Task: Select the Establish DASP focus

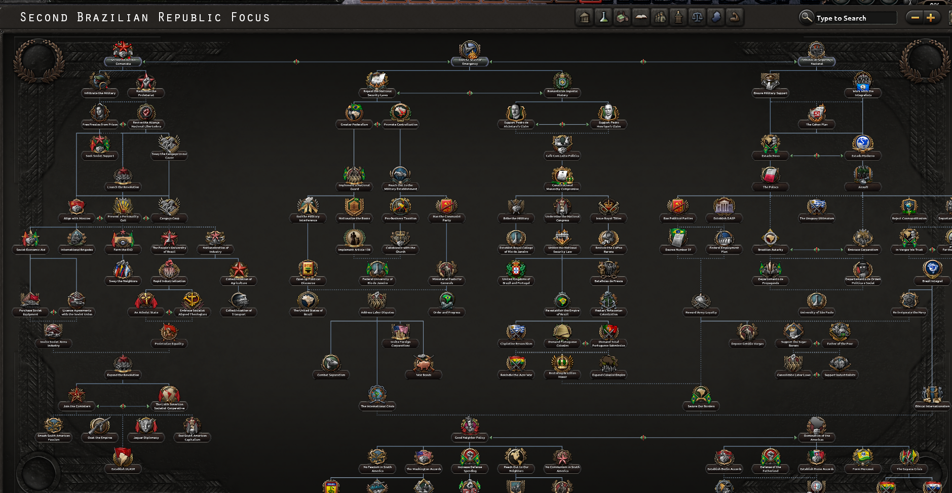Action: [724, 210]
